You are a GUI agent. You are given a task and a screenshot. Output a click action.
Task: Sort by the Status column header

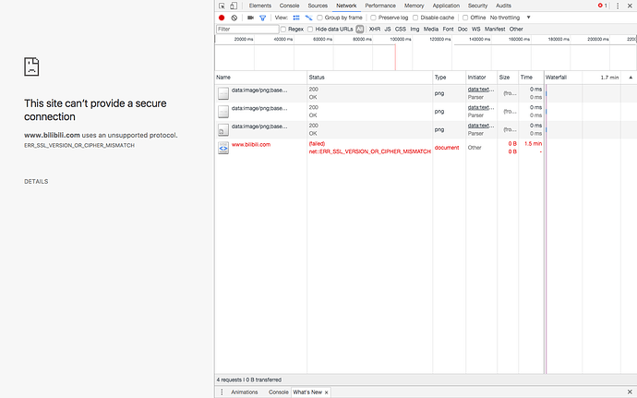369,78
